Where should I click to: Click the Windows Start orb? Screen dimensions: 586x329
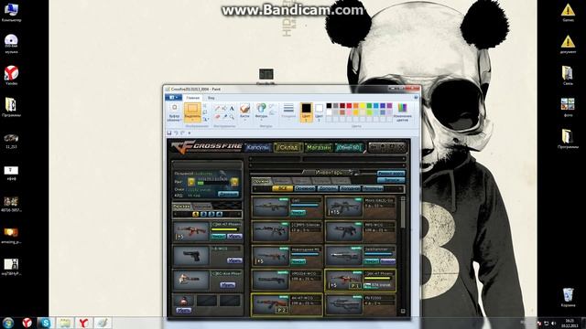(x=8, y=323)
